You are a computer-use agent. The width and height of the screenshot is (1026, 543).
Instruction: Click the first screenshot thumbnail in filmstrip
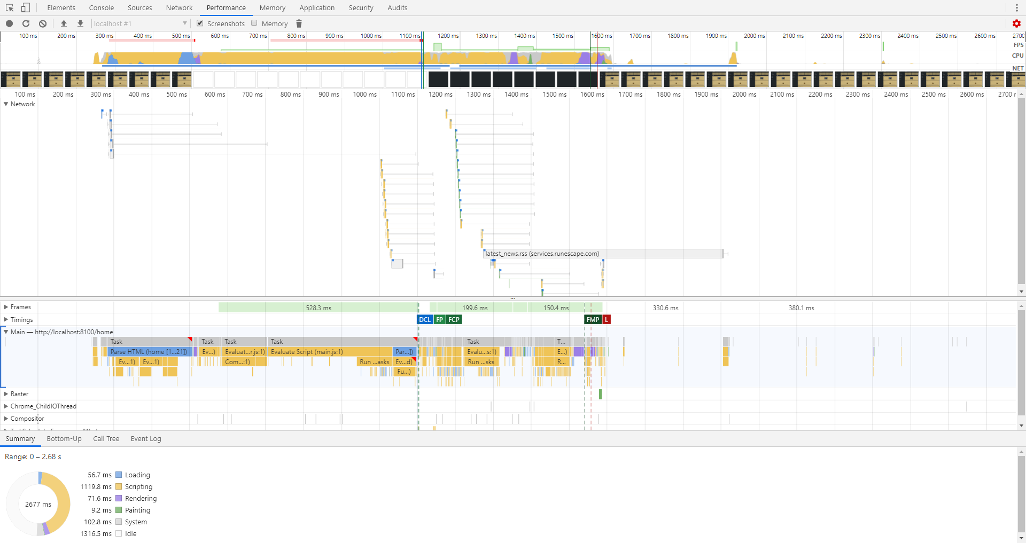pos(11,80)
